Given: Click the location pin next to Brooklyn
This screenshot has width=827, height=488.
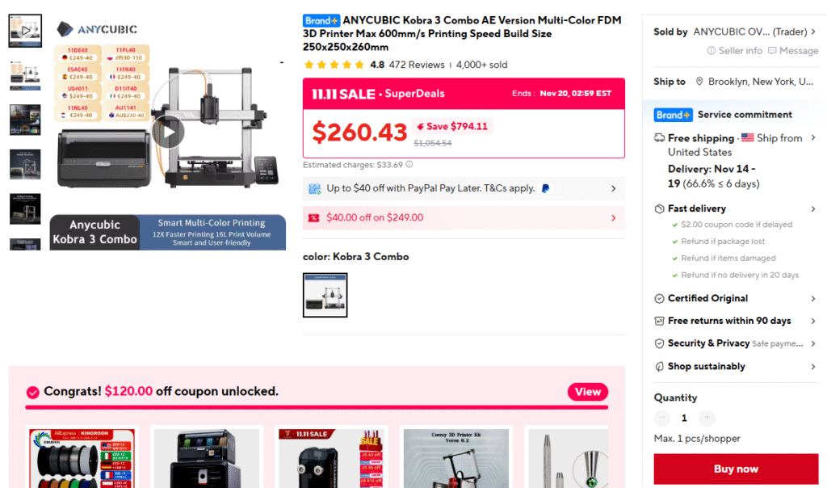Looking at the screenshot, I should coord(699,82).
